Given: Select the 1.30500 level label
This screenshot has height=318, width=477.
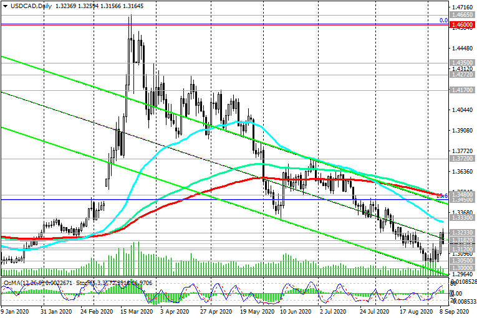Looking at the screenshot, I should (462, 260).
